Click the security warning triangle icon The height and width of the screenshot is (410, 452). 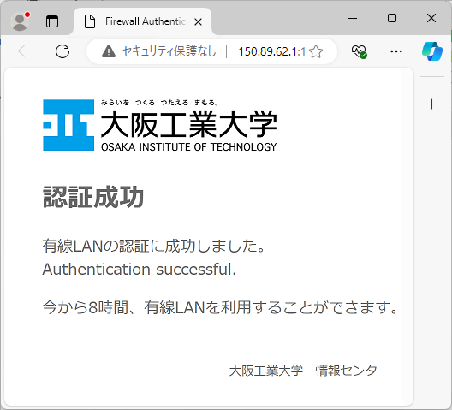pos(109,51)
